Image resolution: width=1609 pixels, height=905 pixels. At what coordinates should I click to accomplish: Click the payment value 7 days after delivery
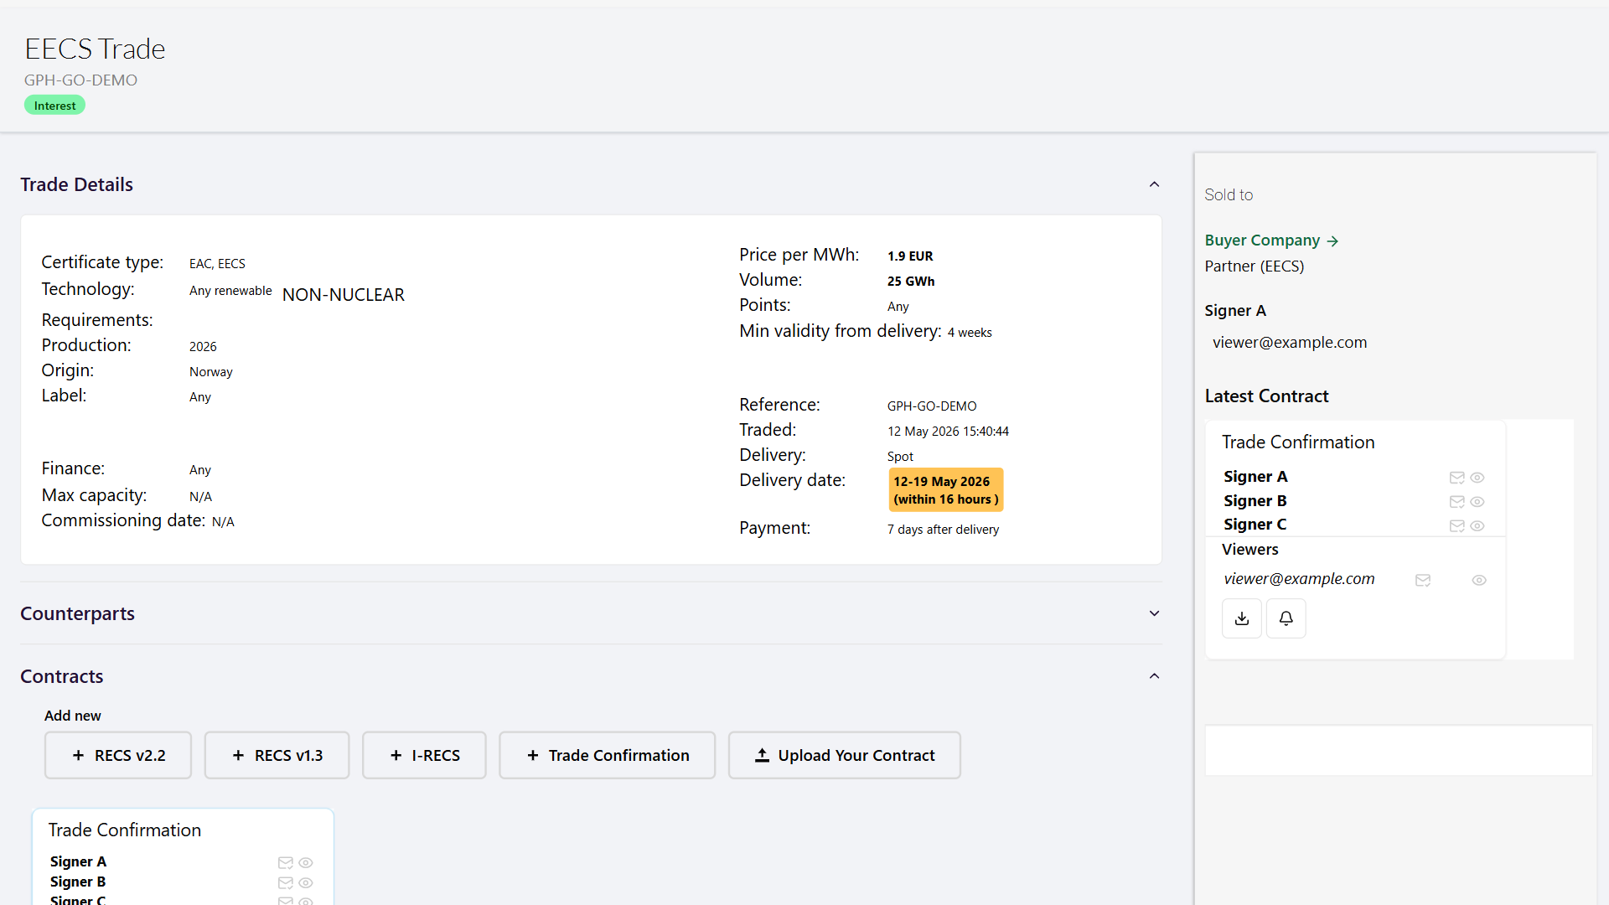pyautogui.click(x=943, y=530)
